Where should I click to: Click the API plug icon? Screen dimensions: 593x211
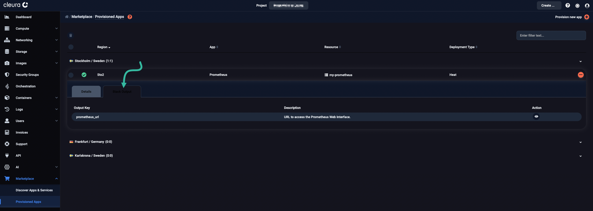tap(7, 156)
